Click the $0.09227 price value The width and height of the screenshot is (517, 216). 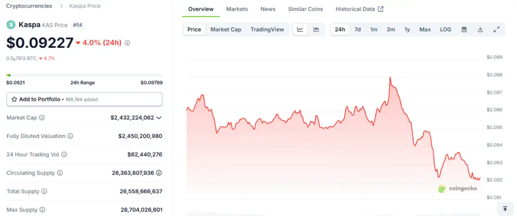tap(39, 43)
